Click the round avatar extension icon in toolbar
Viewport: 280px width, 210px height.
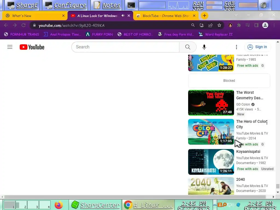tap(230, 25)
